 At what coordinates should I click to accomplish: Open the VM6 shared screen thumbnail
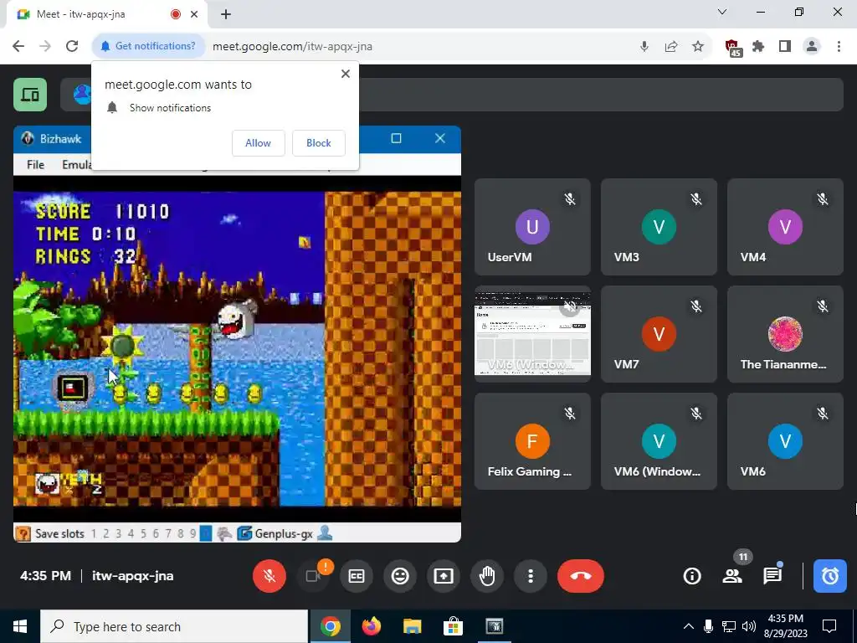click(x=532, y=334)
